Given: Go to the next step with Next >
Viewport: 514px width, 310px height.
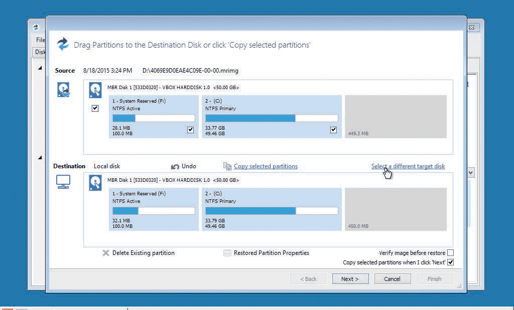Looking at the screenshot, I should tap(350, 279).
